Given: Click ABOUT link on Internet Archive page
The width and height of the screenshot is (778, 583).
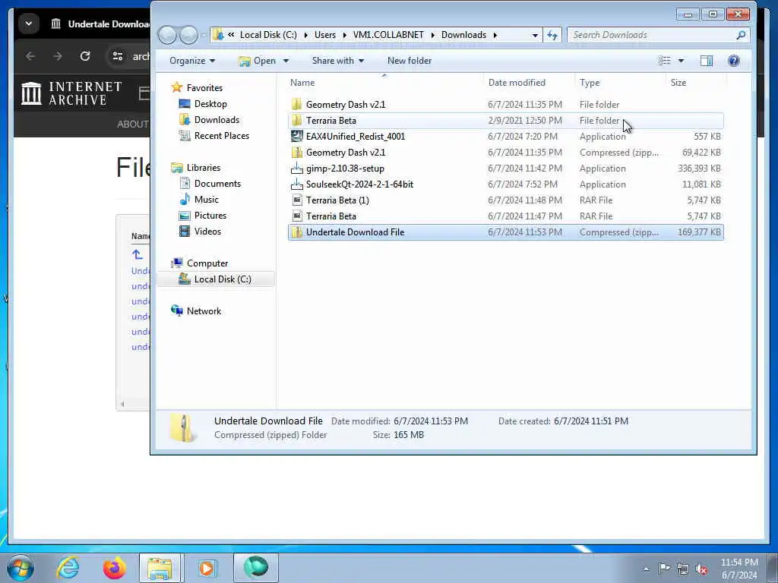Looking at the screenshot, I should point(132,124).
